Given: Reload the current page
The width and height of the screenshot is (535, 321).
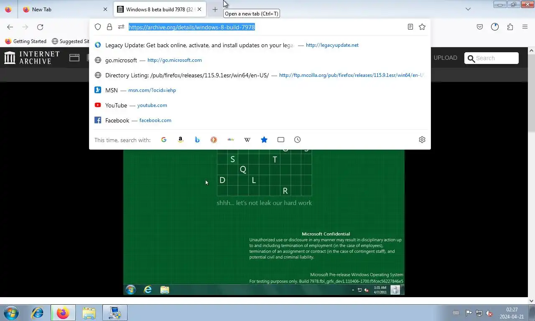Looking at the screenshot, I should click(40, 27).
